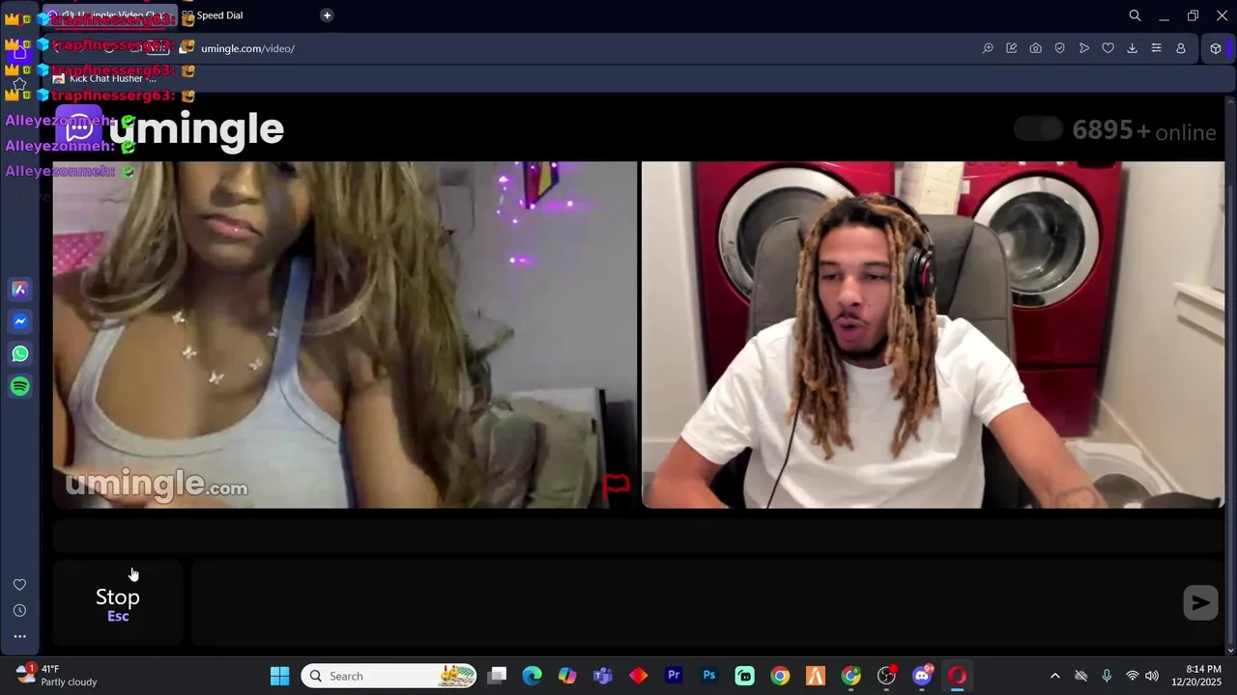
Task: Open the easy setup sliders icon
Action: tap(1157, 48)
